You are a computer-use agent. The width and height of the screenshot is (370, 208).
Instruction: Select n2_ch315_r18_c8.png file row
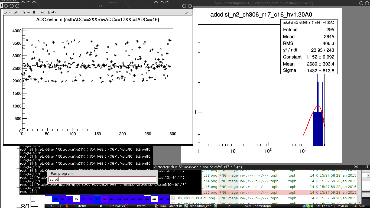point(264,198)
